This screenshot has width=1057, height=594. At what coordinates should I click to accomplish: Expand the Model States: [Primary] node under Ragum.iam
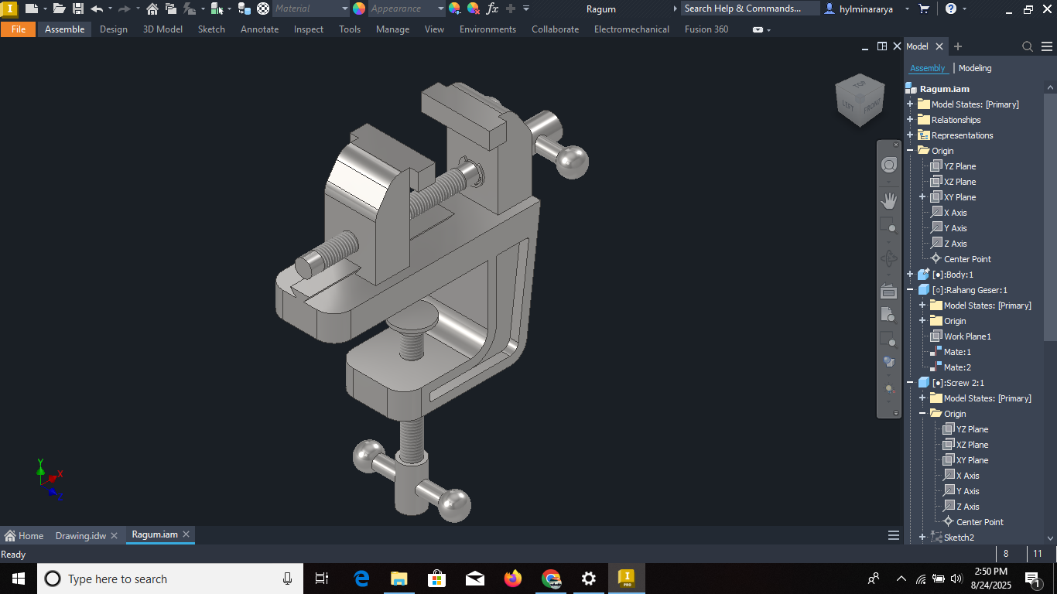910,104
